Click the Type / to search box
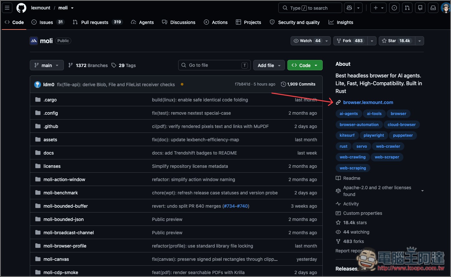Screen dimensions: 451x277 [310, 8]
